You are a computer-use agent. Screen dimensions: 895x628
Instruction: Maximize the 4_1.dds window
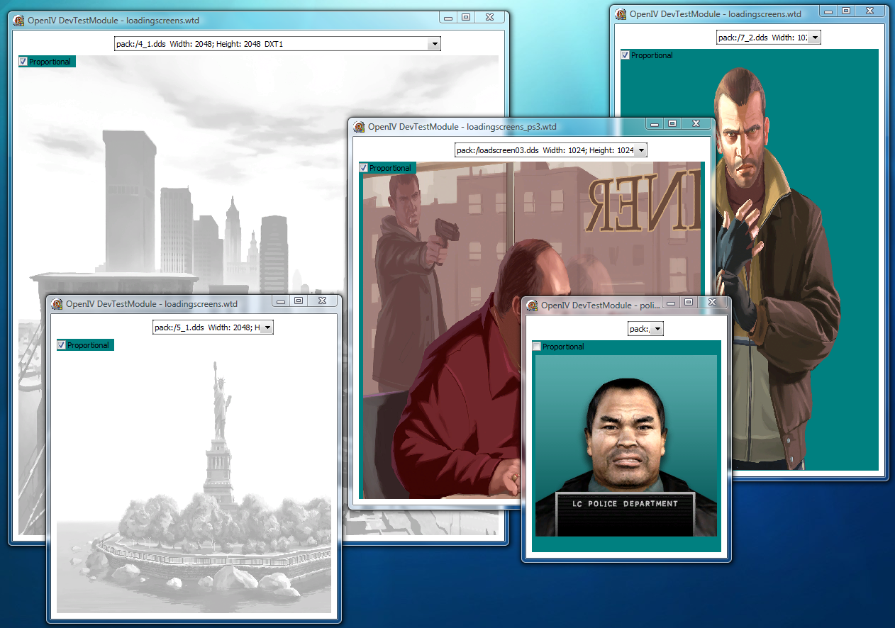[x=466, y=18]
